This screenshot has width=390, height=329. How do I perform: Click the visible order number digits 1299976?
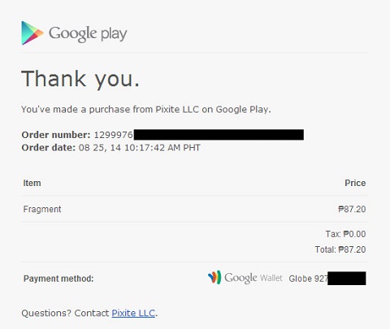click(x=114, y=135)
